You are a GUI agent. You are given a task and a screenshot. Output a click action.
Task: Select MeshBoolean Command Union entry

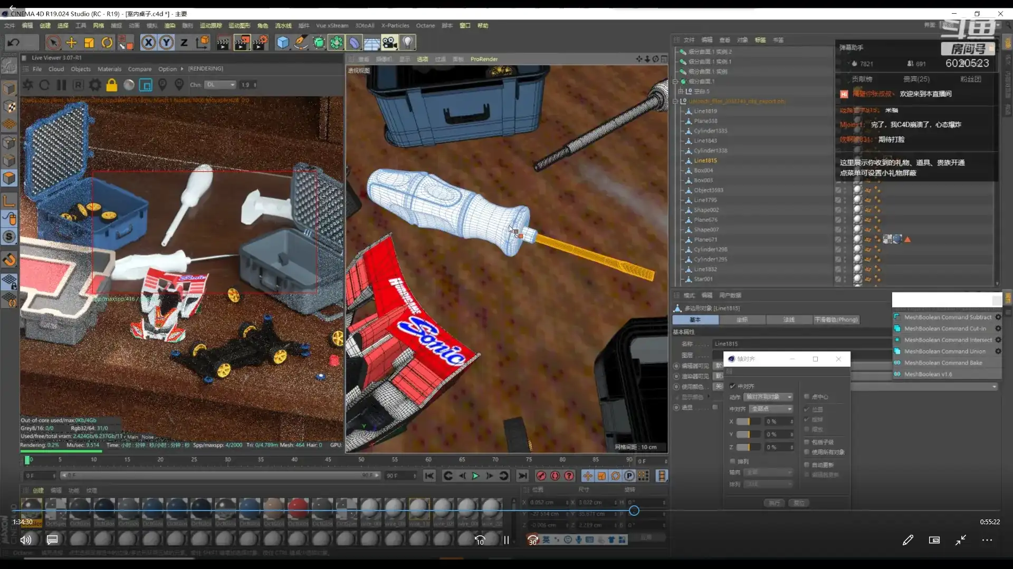point(944,351)
